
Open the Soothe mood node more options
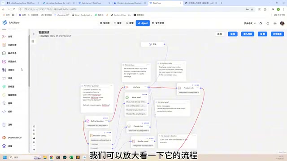coord(152,141)
